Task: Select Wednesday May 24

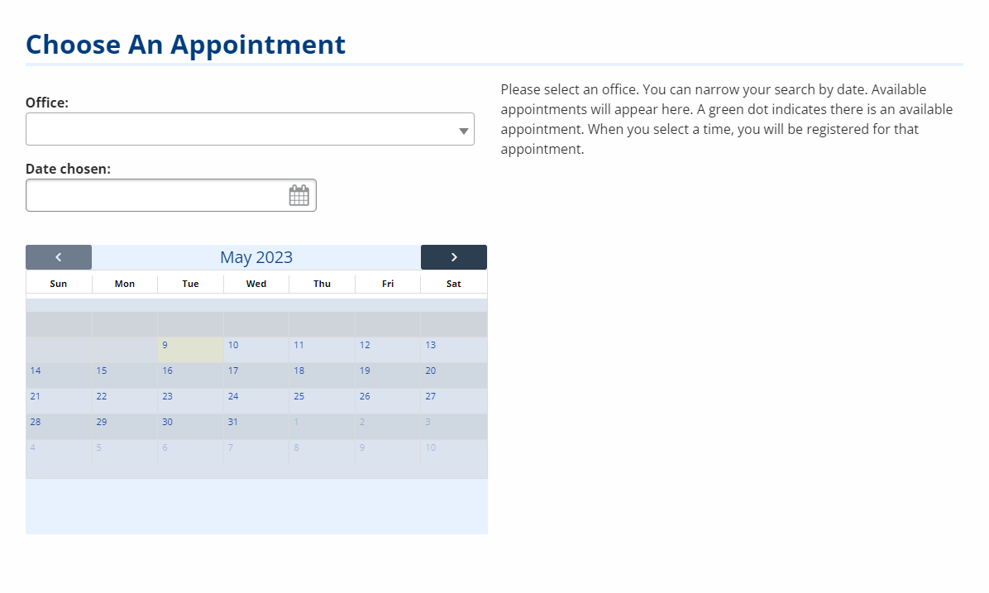Action: pyautogui.click(x=256, y=400)
